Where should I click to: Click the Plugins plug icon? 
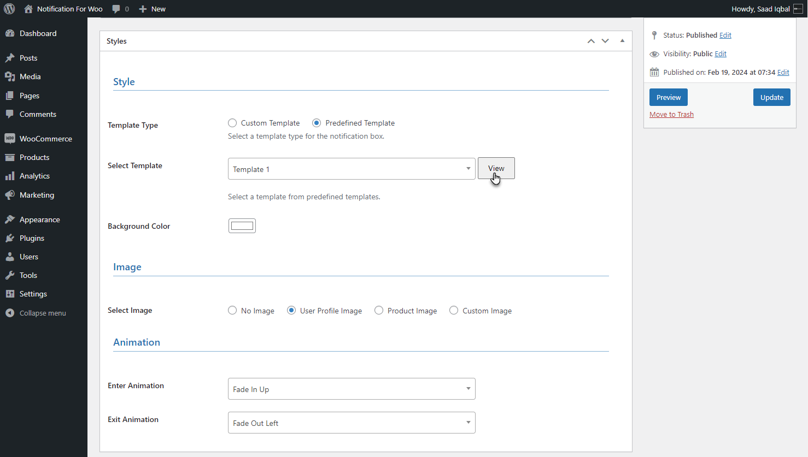pyautogui.click(x=10, y=238)
